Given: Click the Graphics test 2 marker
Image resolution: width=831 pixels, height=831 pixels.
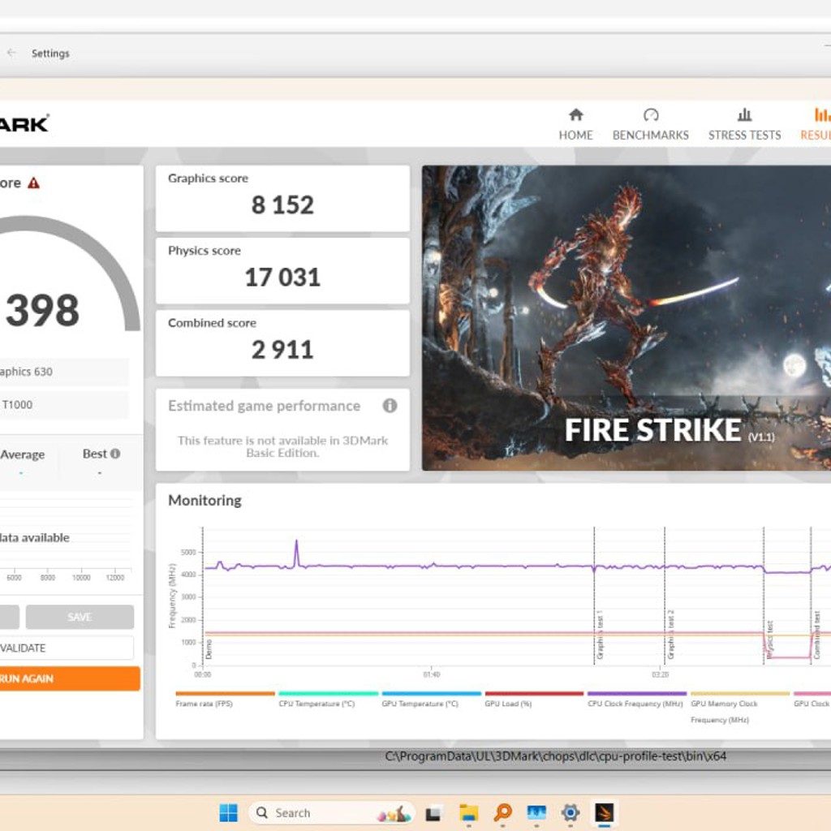Looking at the screenshot, I should (670, 635).
